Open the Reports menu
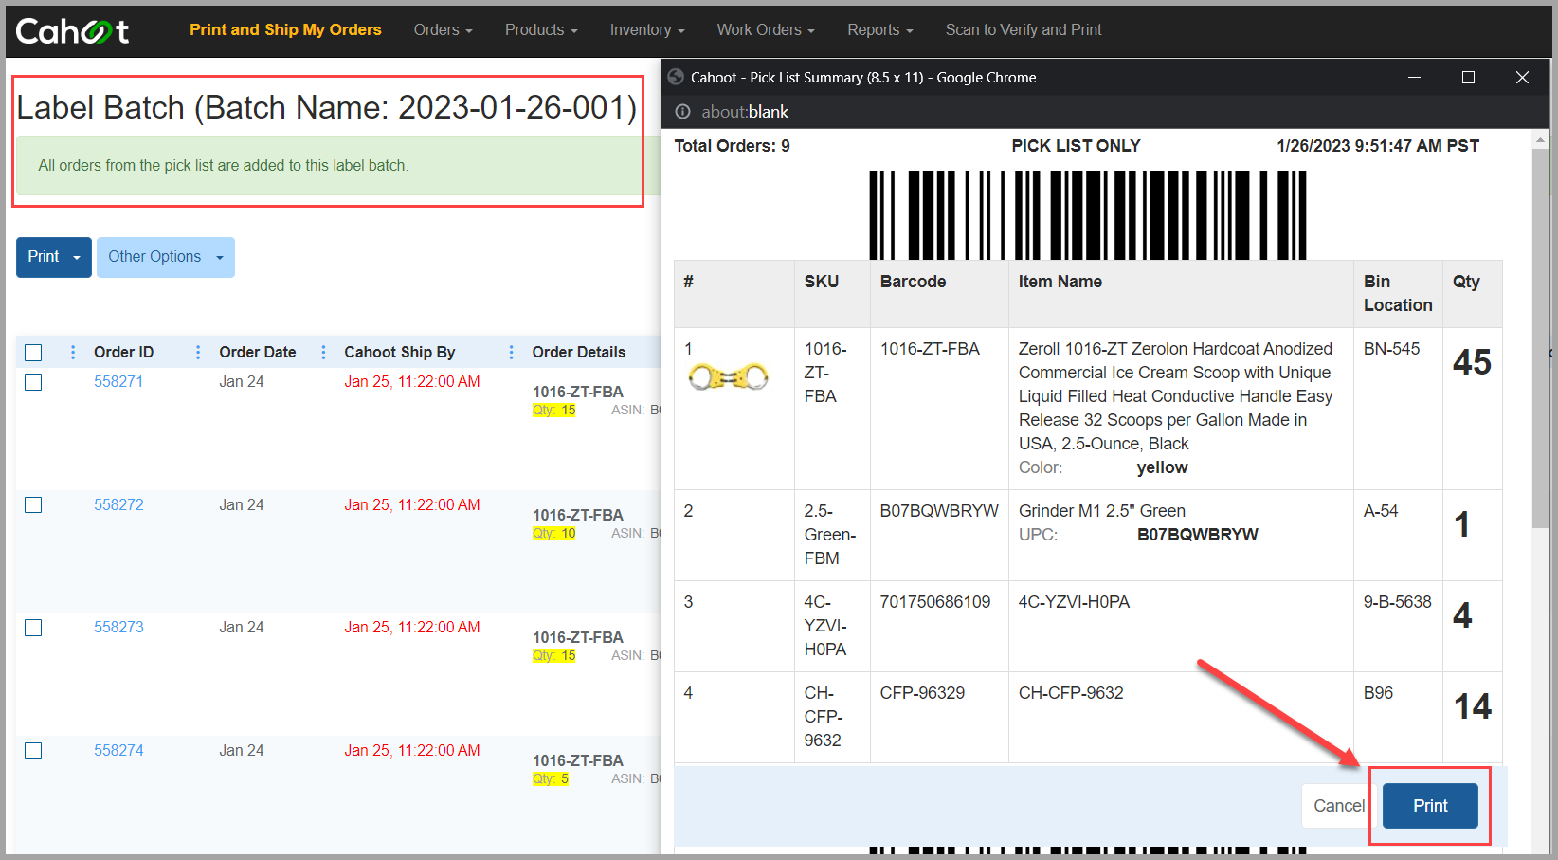 880,30
